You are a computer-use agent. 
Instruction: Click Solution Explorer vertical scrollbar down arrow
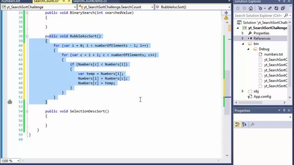[290, 98]
